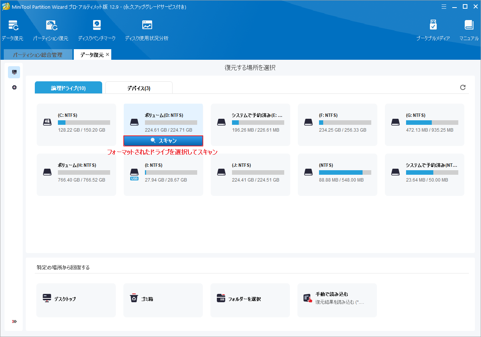Open the データ復元 toolbar icon
481x337 pixels.
point(14,26)
